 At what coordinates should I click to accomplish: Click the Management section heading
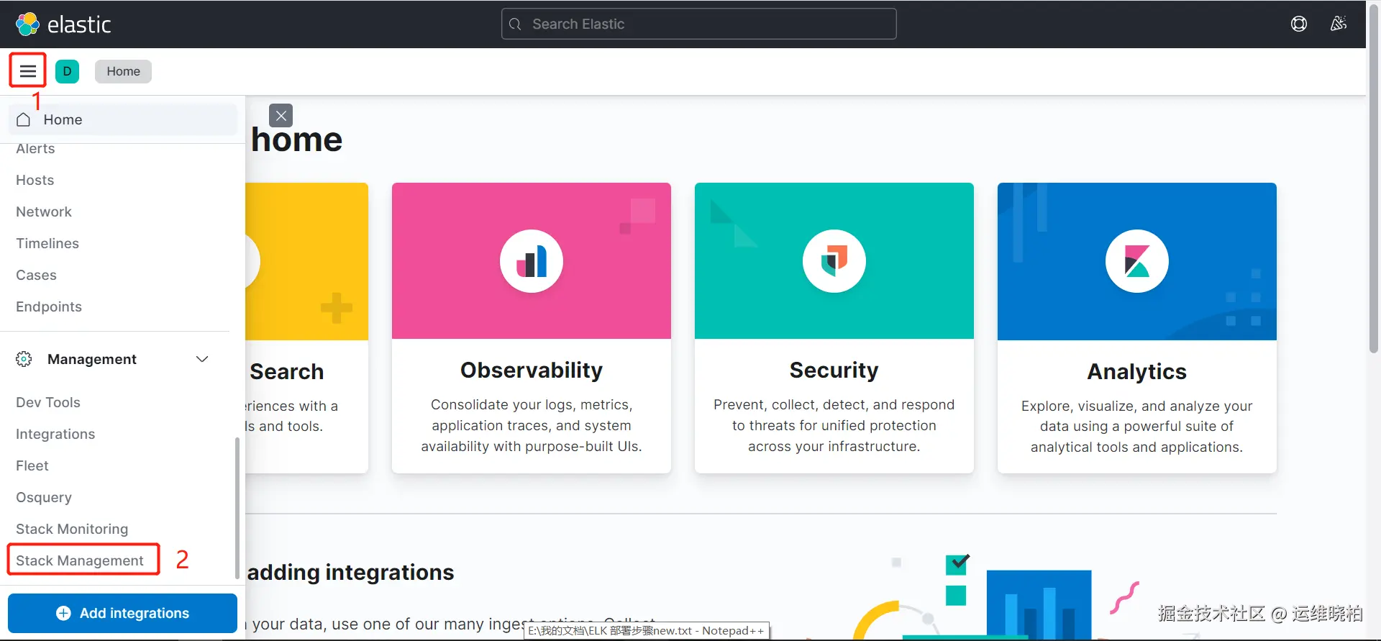92,359
